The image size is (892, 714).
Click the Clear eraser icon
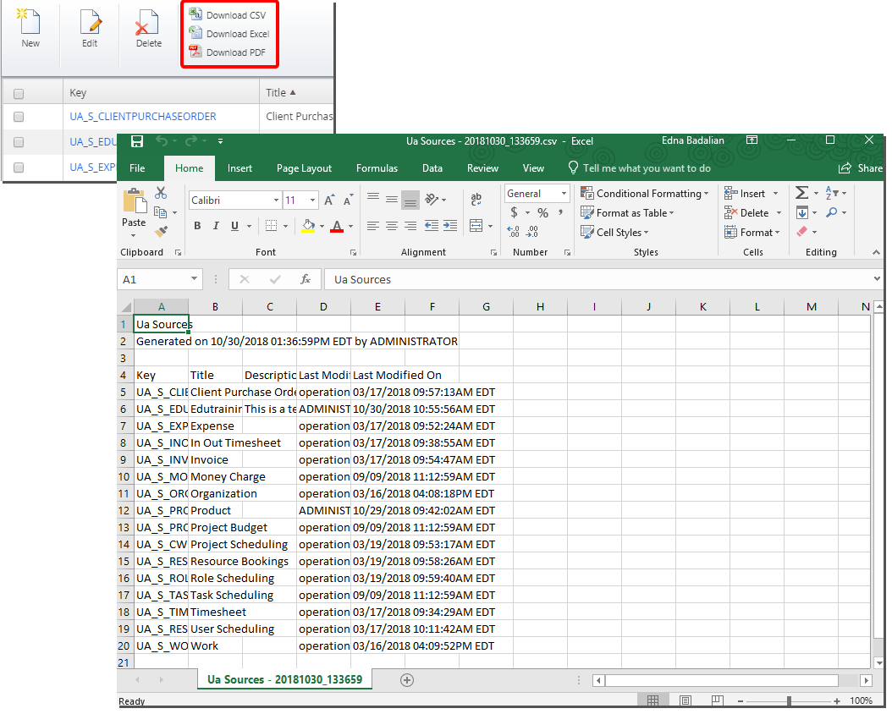tap(802, 231)
